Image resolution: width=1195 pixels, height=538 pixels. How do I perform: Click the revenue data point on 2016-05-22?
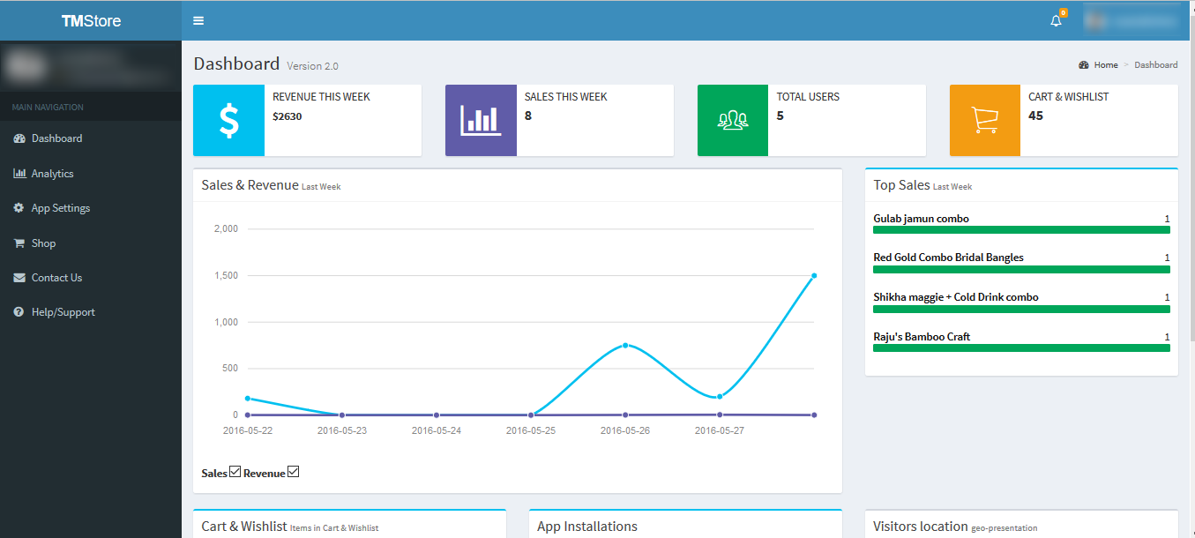pos(248,398)
